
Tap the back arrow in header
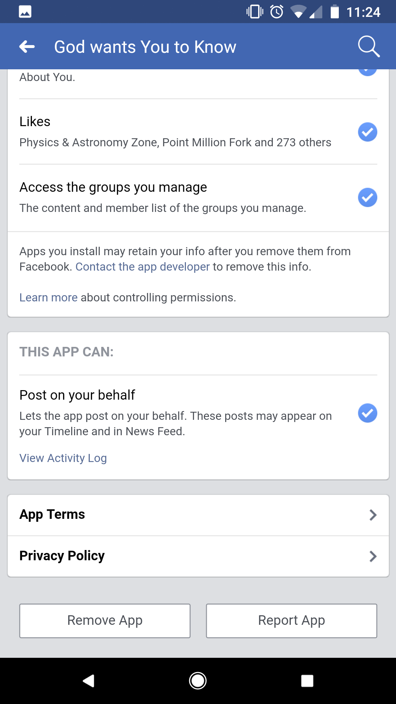click(27, 47)
